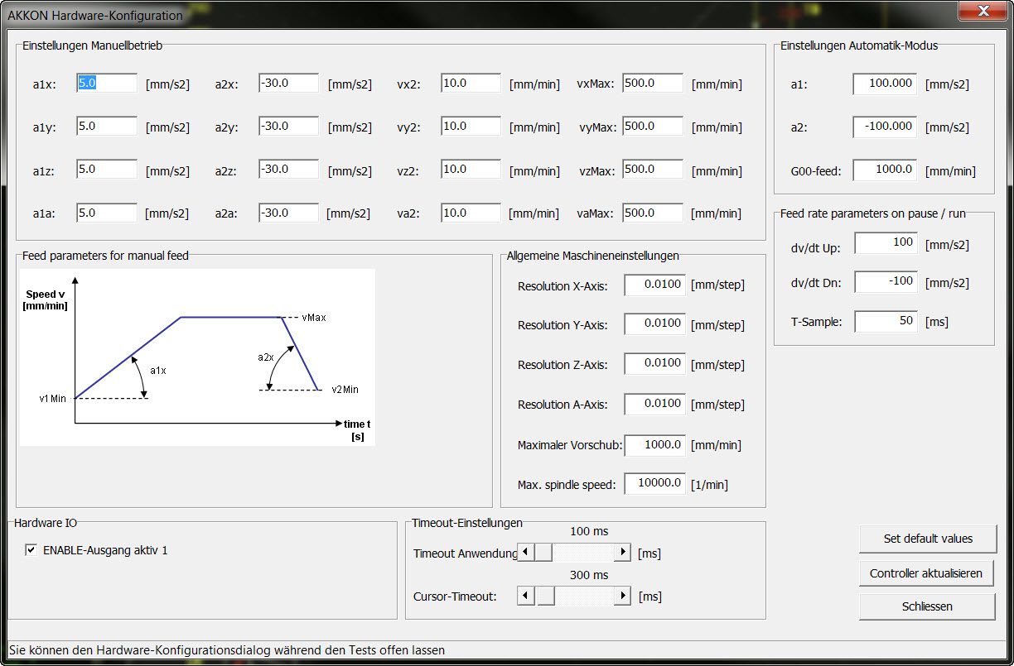
Task: Click the T-Sample input field
Action: (886, 321)
